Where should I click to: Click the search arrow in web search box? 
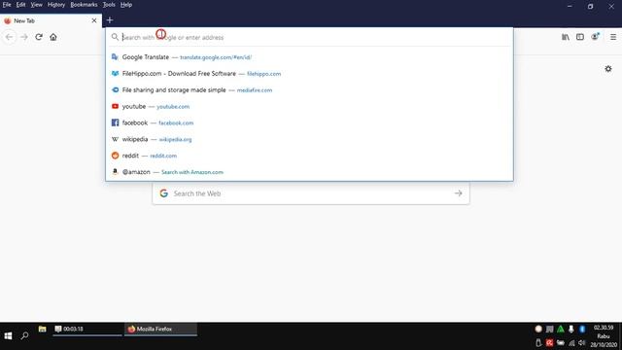click(458, 193)
